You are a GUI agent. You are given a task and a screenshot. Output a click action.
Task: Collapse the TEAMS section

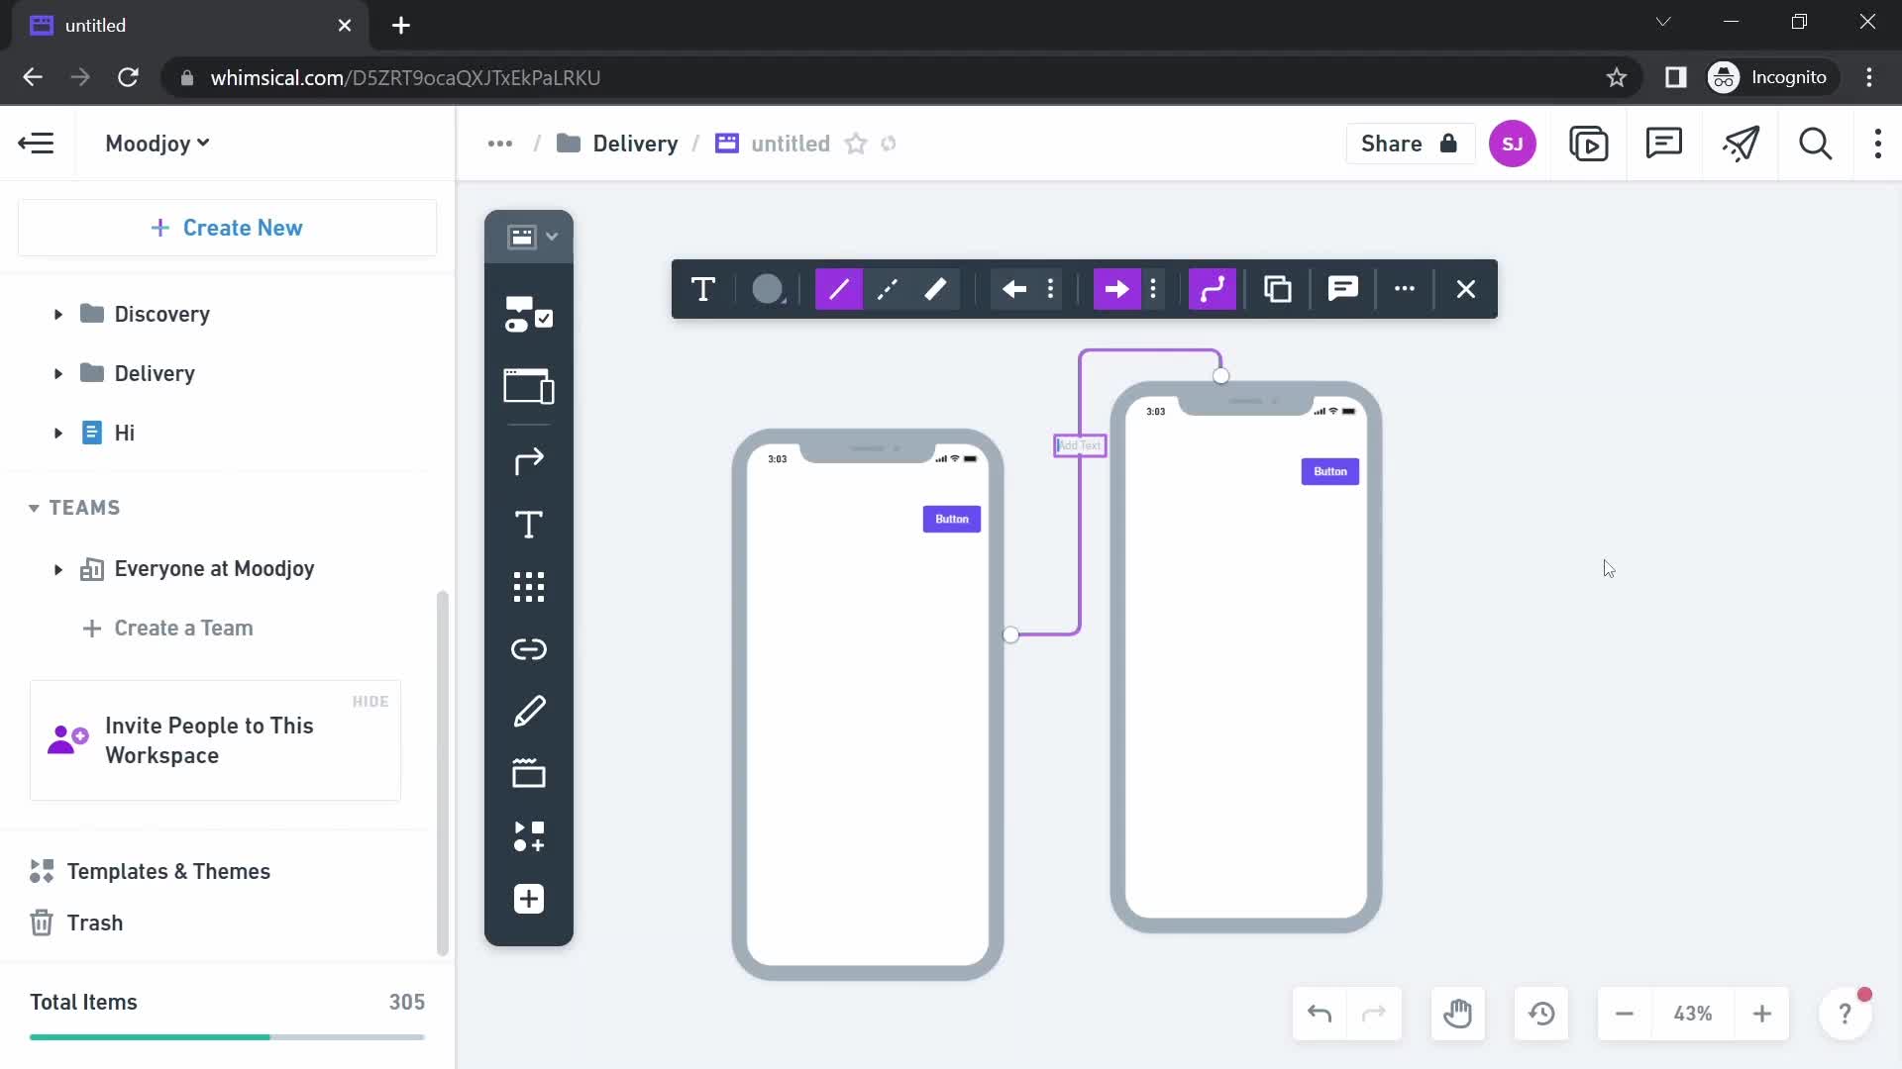34,508
